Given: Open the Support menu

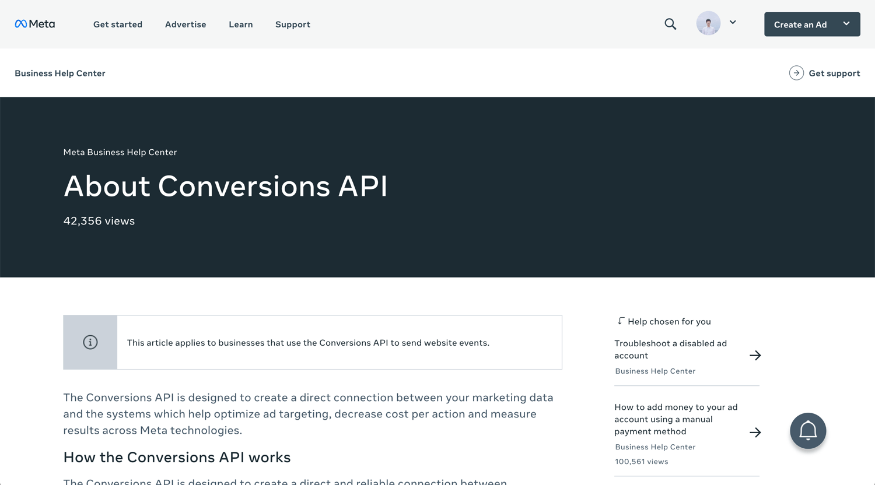Looking at the screenshot, I should click(293, 24).
